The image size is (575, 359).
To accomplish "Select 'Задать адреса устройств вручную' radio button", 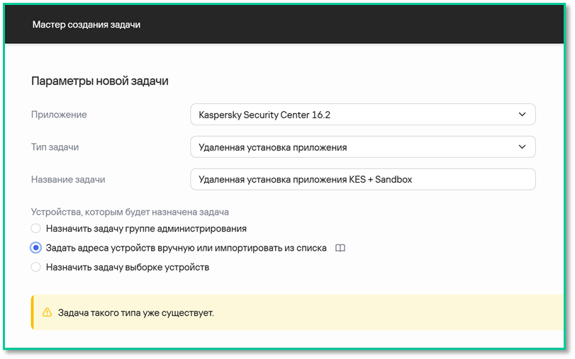I will tap(35, 248).
